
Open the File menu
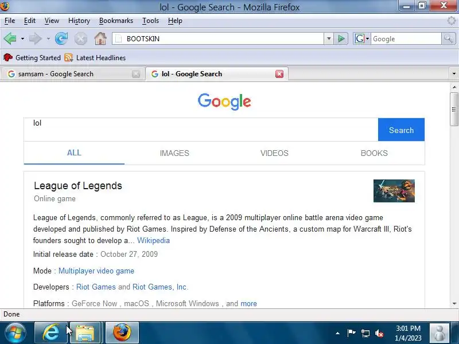click(x=10, y=21)
